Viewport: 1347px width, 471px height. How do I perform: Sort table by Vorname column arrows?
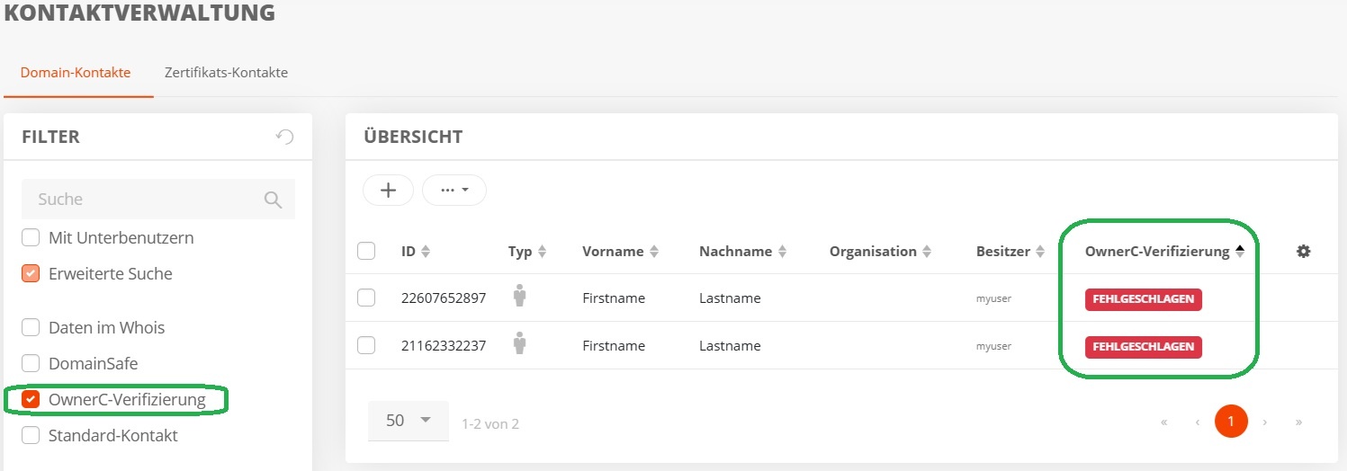click(x=654, y=252)
